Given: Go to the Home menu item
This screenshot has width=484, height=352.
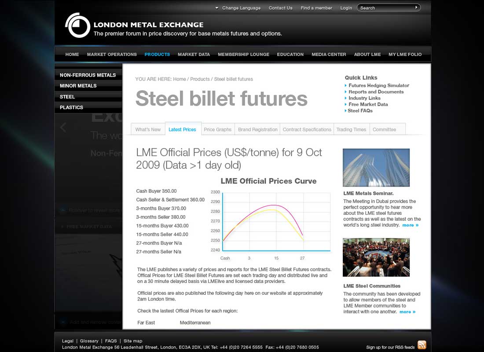Looking at the screenshot, I should pos(72,55).
